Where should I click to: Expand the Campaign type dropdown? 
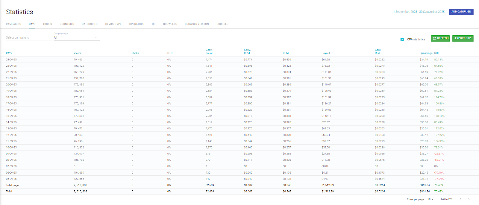[x=76, y=38]
